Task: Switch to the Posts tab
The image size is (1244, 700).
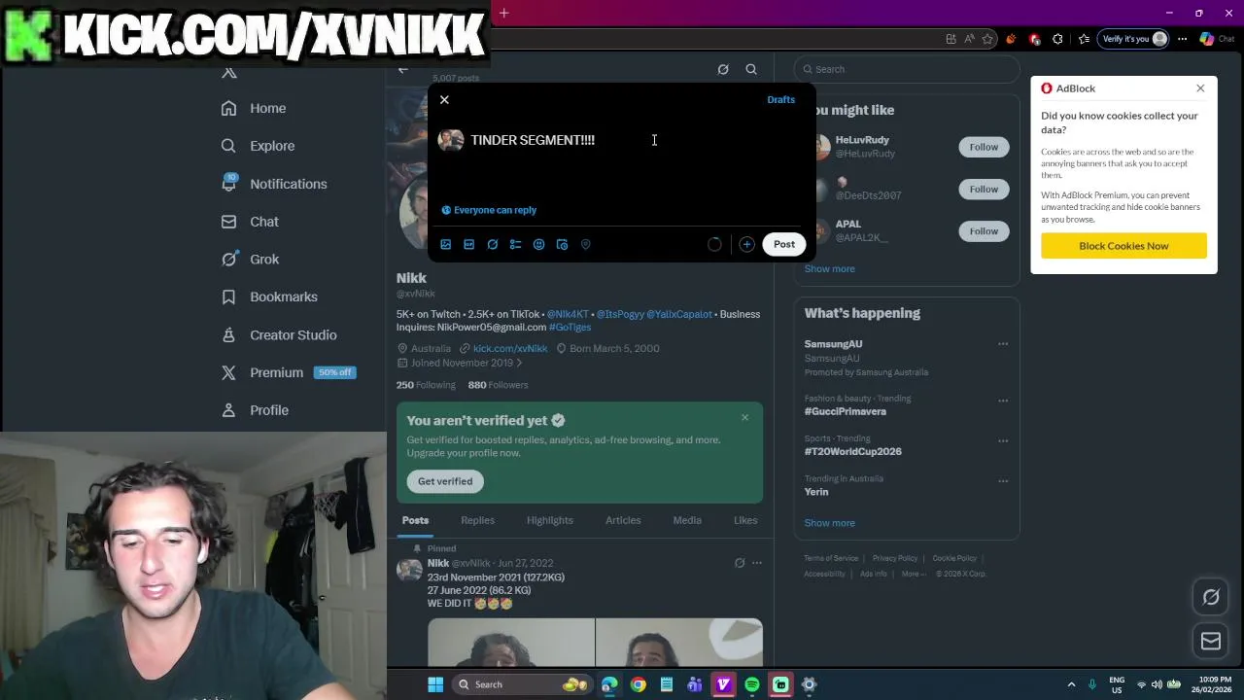Action: point(415,520)
